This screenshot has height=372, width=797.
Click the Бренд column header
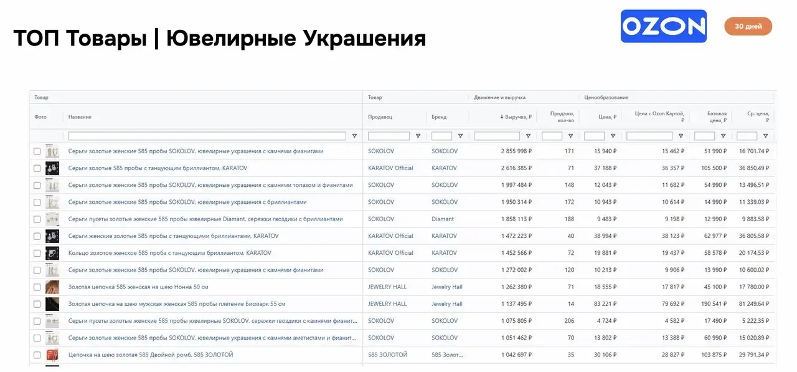pyautogui.click(x=439, y=117)
